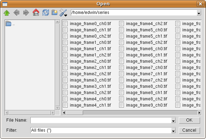Select image_frame1_ch0.tif
Viewport: 206px width, 139px height.
[x=90, y=43]
